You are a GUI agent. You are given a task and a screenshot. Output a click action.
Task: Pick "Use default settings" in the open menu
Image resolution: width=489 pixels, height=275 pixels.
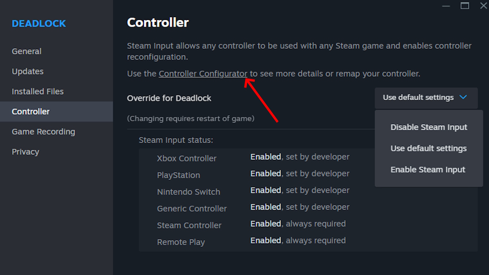428,148
